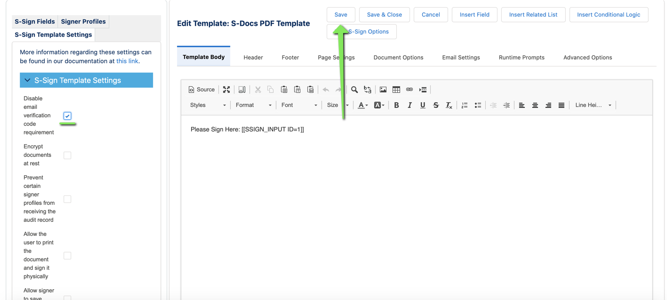Insert a table using Table icon

pyautogui.click(x=396, y=89)
